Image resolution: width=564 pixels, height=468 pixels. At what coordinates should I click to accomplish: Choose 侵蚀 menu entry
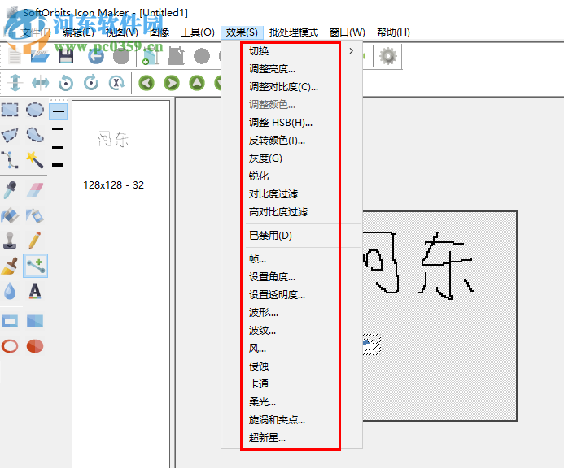coord(291,366)
